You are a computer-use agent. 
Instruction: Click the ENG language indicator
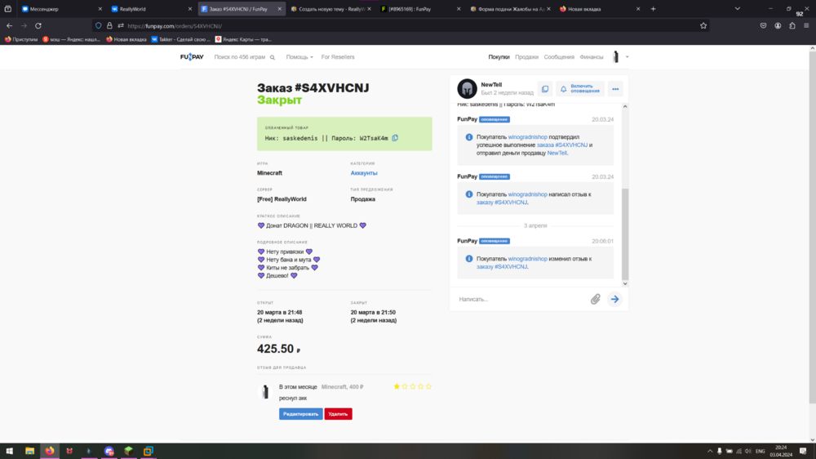click(x=761, y=451)
